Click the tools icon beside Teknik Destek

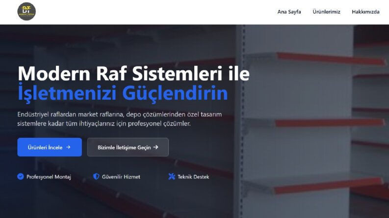(172, 176)
